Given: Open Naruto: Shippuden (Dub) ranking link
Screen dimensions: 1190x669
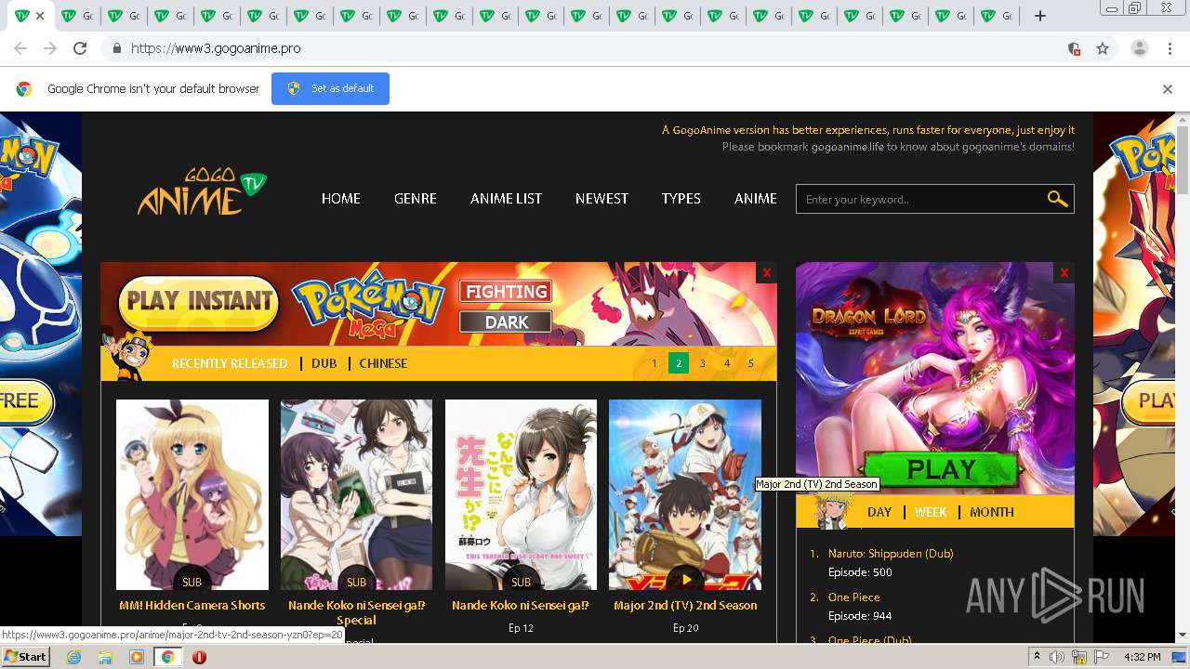Looking at the screenshot, I should (891, 553).
